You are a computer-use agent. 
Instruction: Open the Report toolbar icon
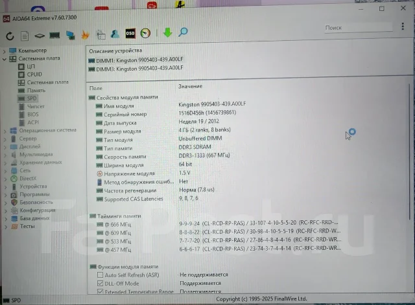[25, 36]
